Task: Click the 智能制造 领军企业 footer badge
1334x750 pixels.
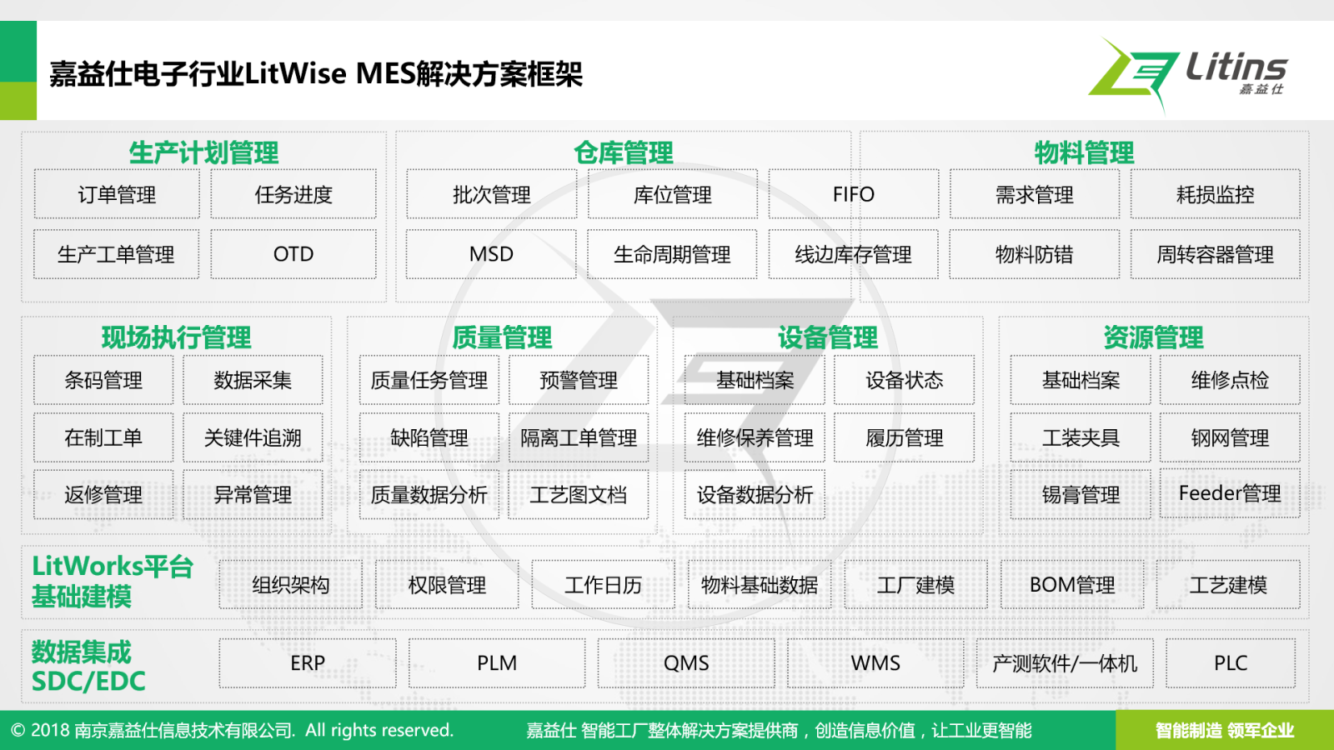Action: [1225, 730]
